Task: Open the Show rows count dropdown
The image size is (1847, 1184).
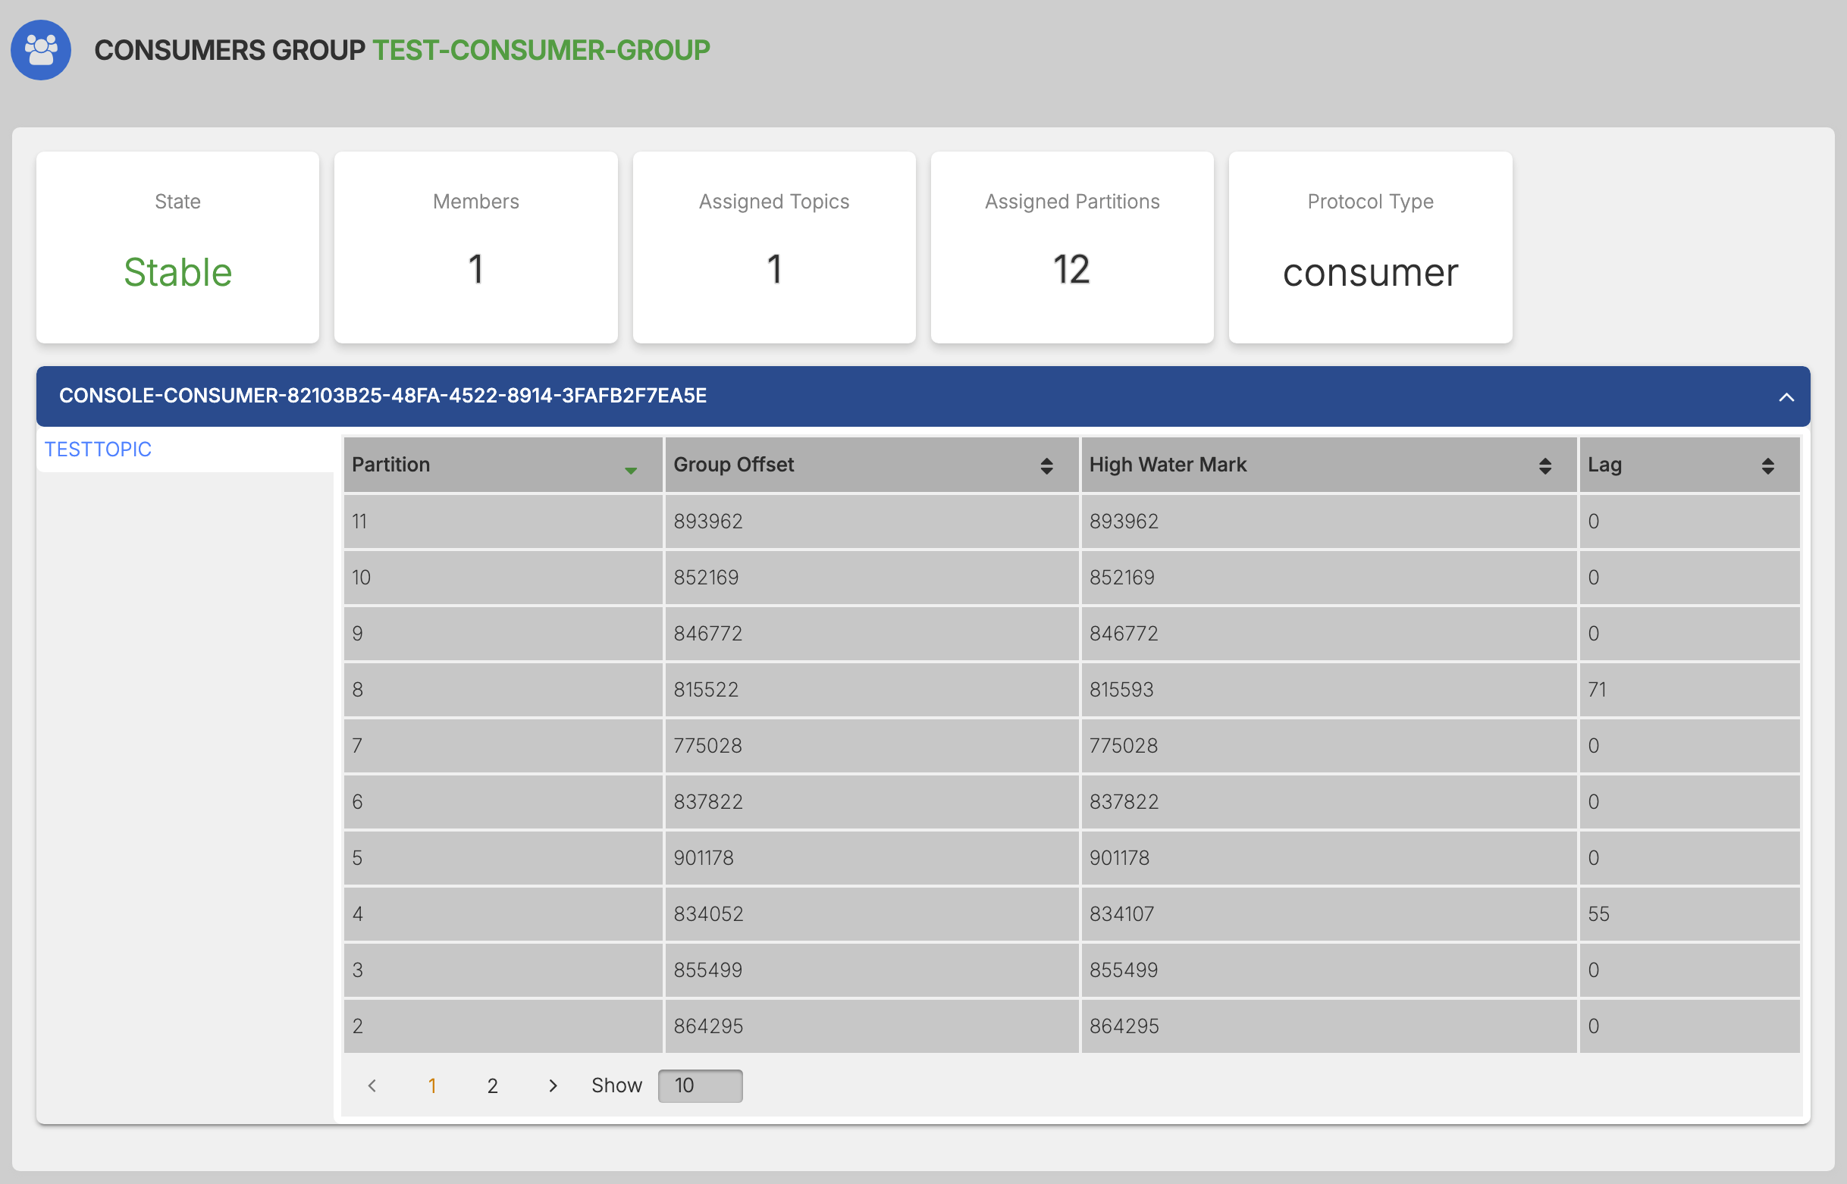Action: 700,1085
